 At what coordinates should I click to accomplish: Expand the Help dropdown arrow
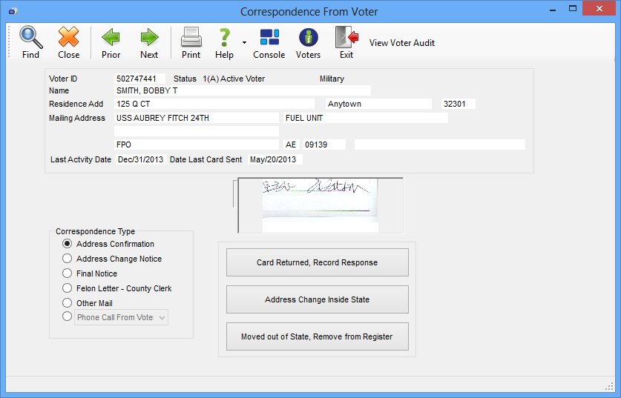(x=244, y=43)
